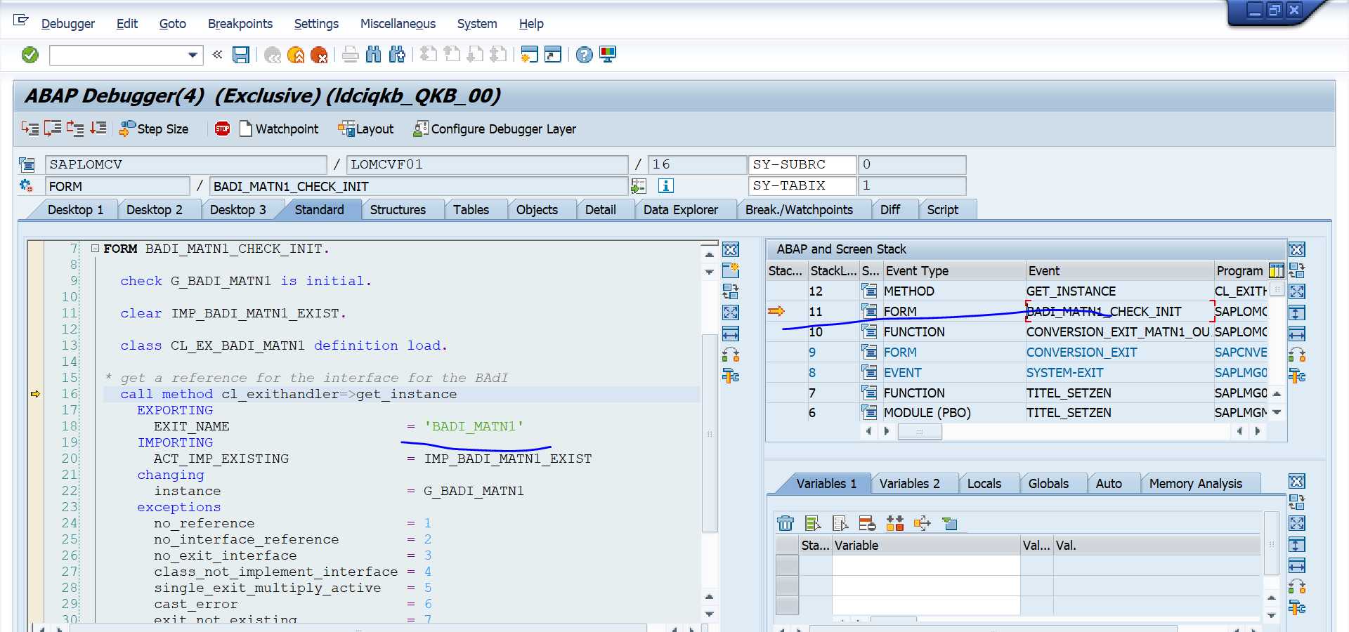Open the Data Explorer tab
Screen dimensions: 1349x632
[x=681, y=210]
